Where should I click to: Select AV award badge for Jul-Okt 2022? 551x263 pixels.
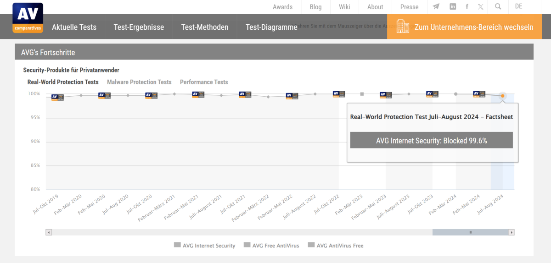click(338, 93)
